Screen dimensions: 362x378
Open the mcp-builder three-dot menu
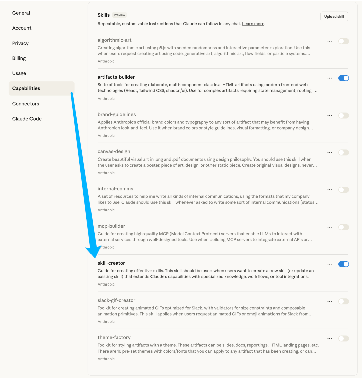[330, 227]
